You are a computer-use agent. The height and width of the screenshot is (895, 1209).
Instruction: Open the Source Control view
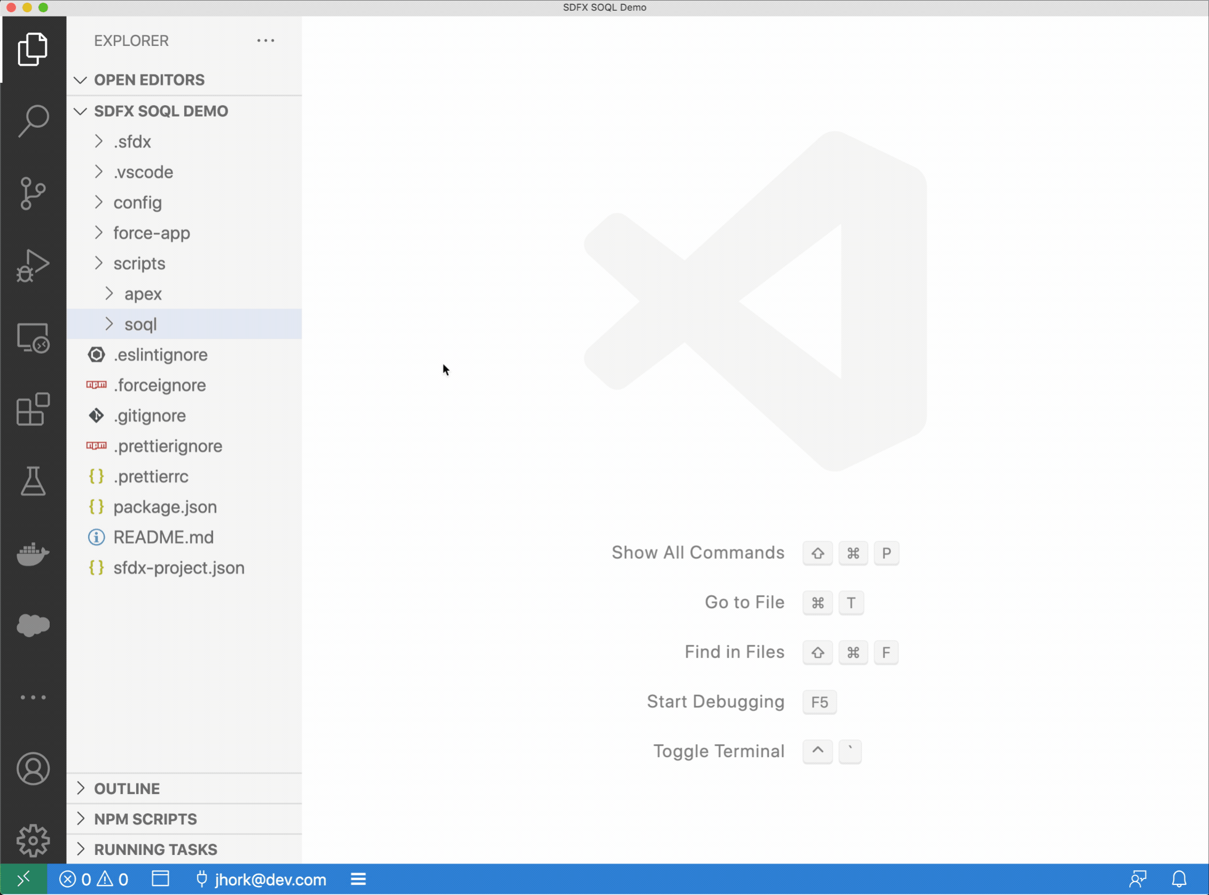(33, 193)
